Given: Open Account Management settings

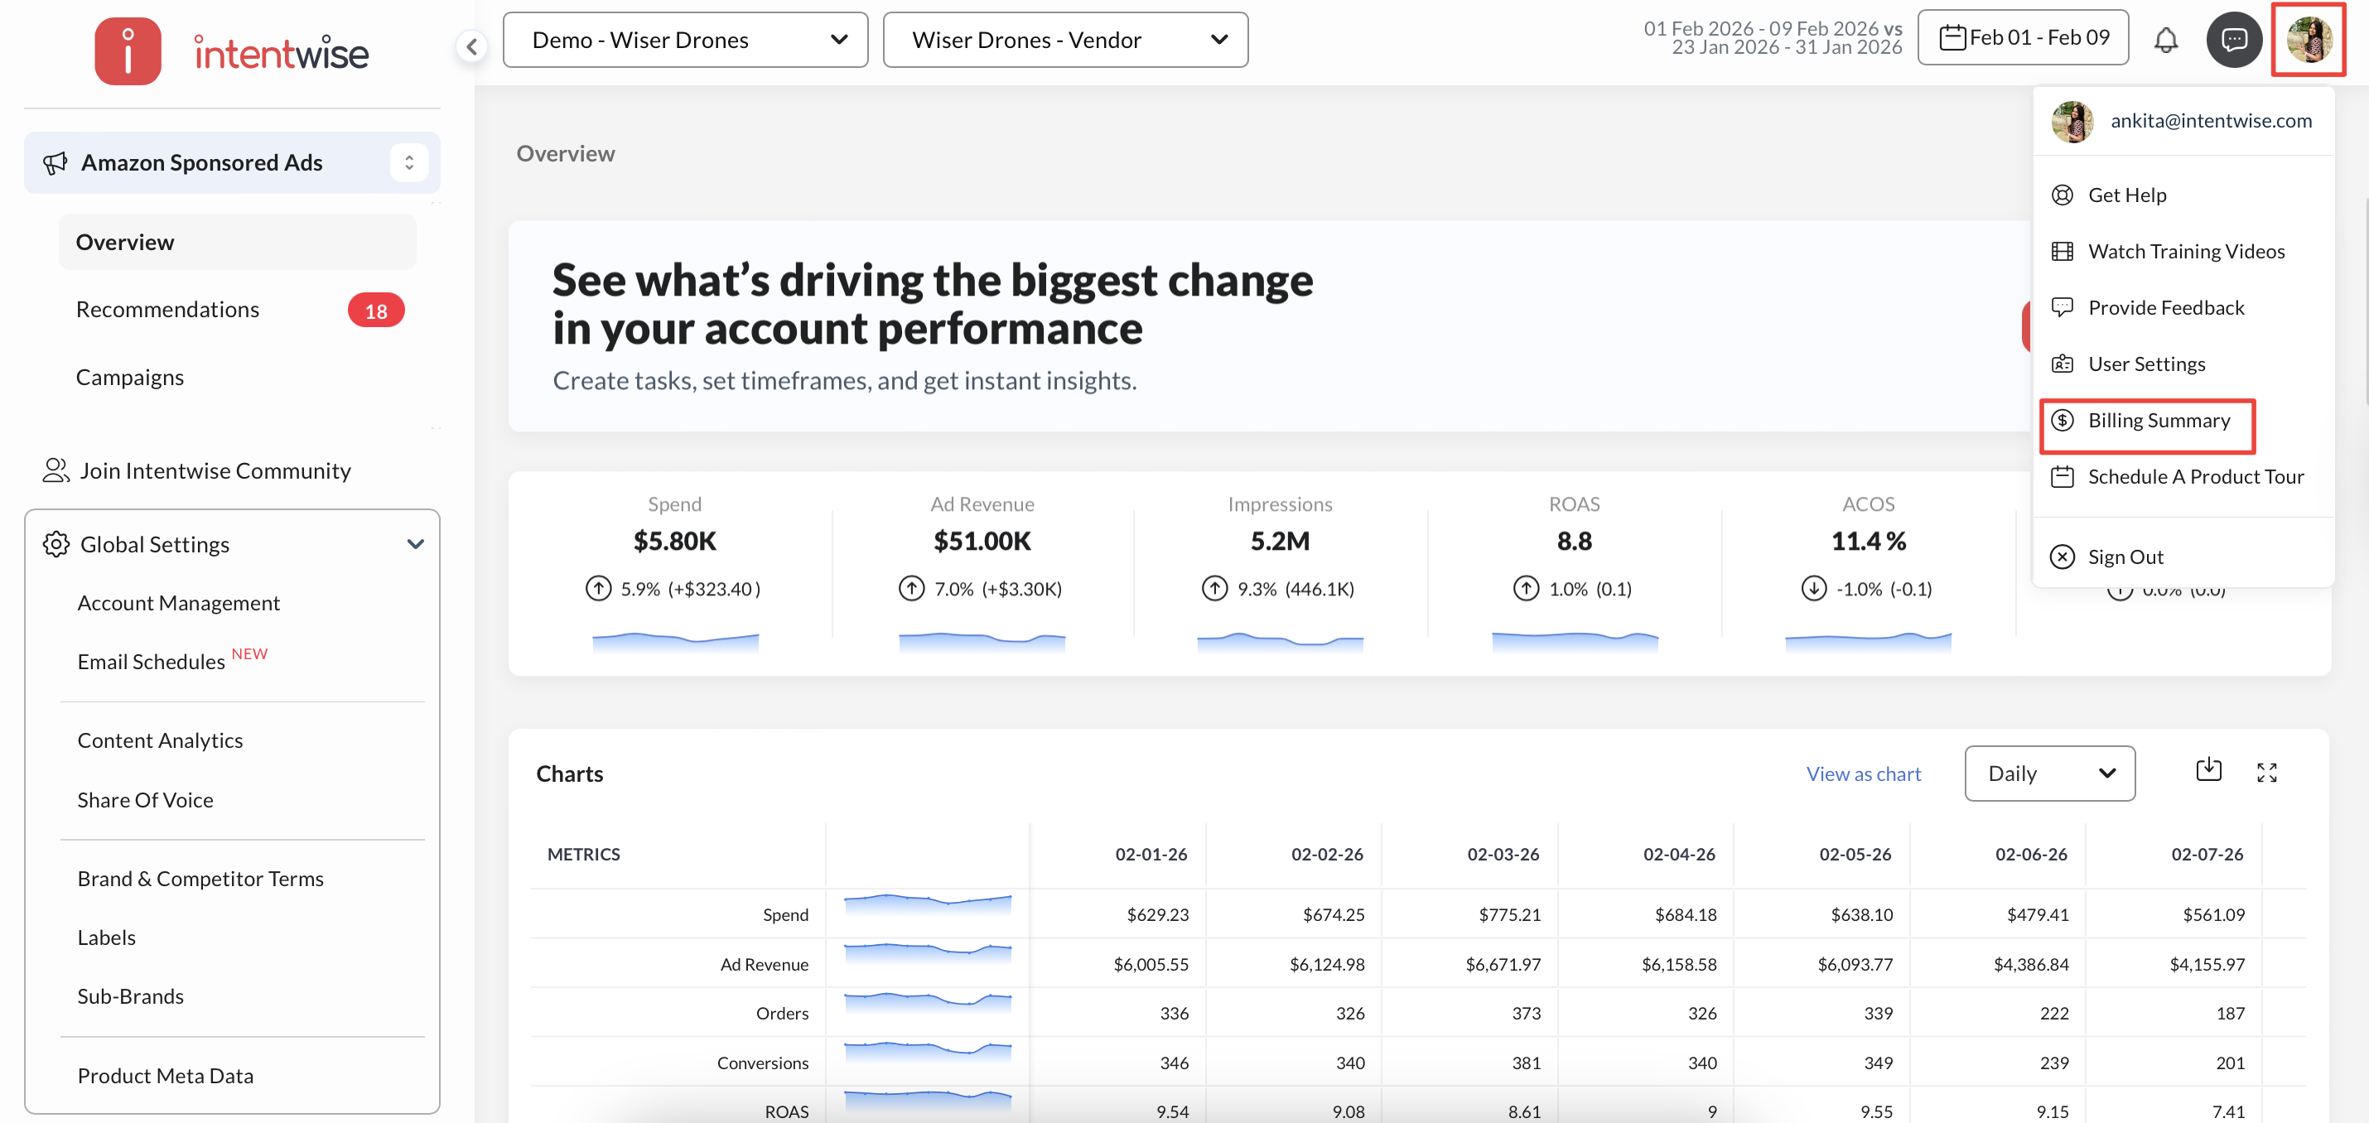Looking at the screenshot, I should coord(178,602).
